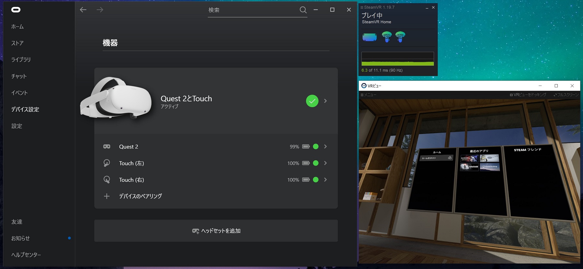
Task: Open ホーム in the sidebar
Action: point(17,27)
